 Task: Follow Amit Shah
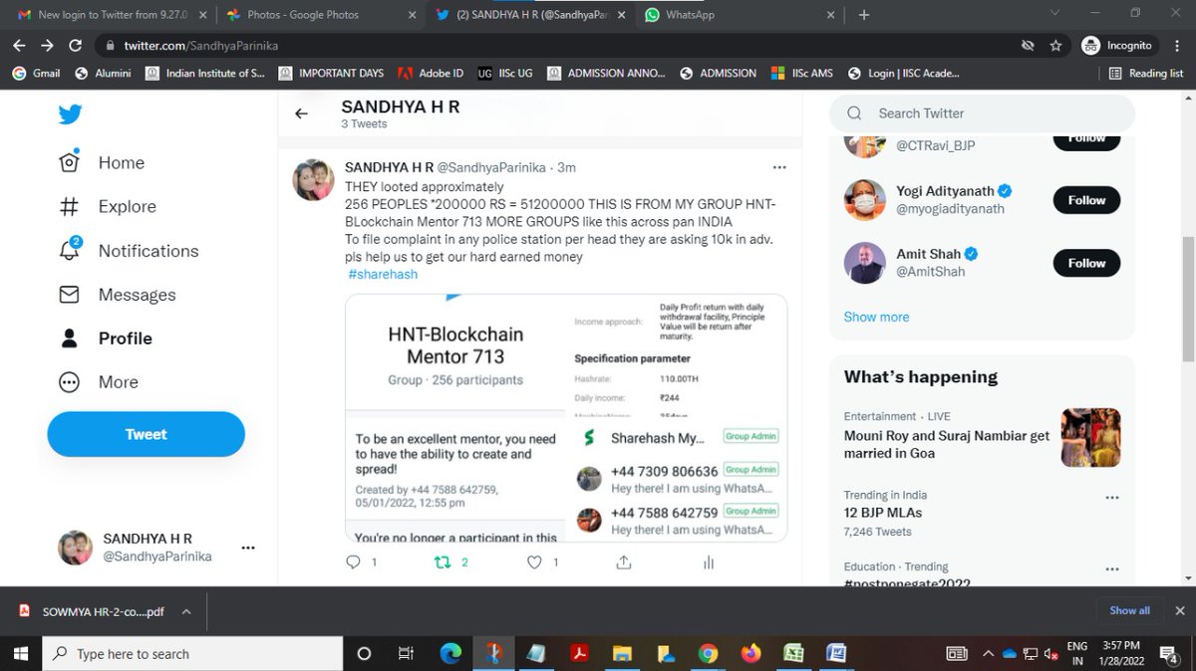[1086, 263]
